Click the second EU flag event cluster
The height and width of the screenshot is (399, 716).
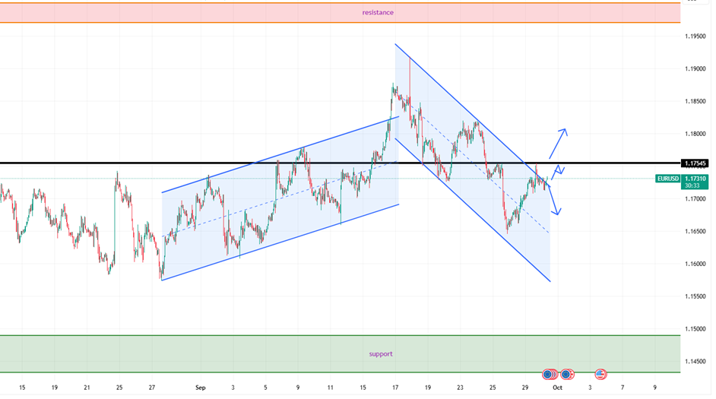pos(567,374)
